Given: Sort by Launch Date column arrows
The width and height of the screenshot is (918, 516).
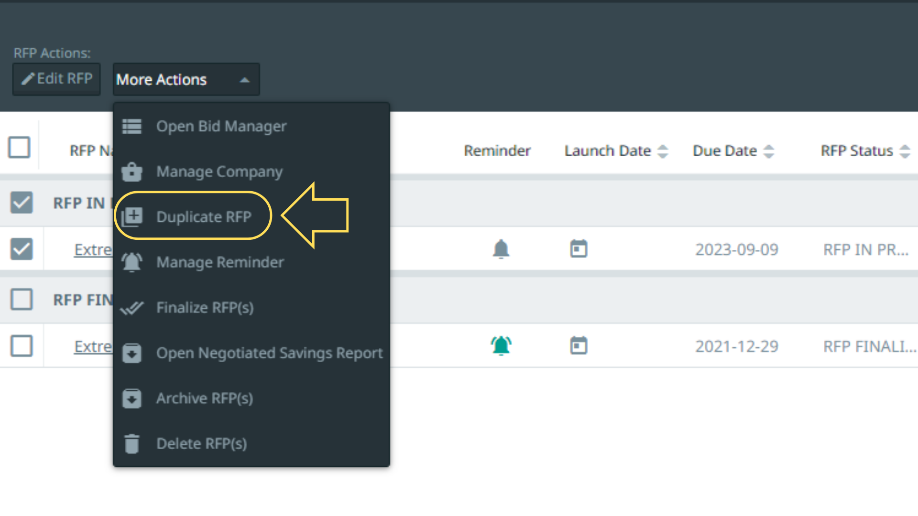Looking at the screenshot, I should tap(663, 151).
